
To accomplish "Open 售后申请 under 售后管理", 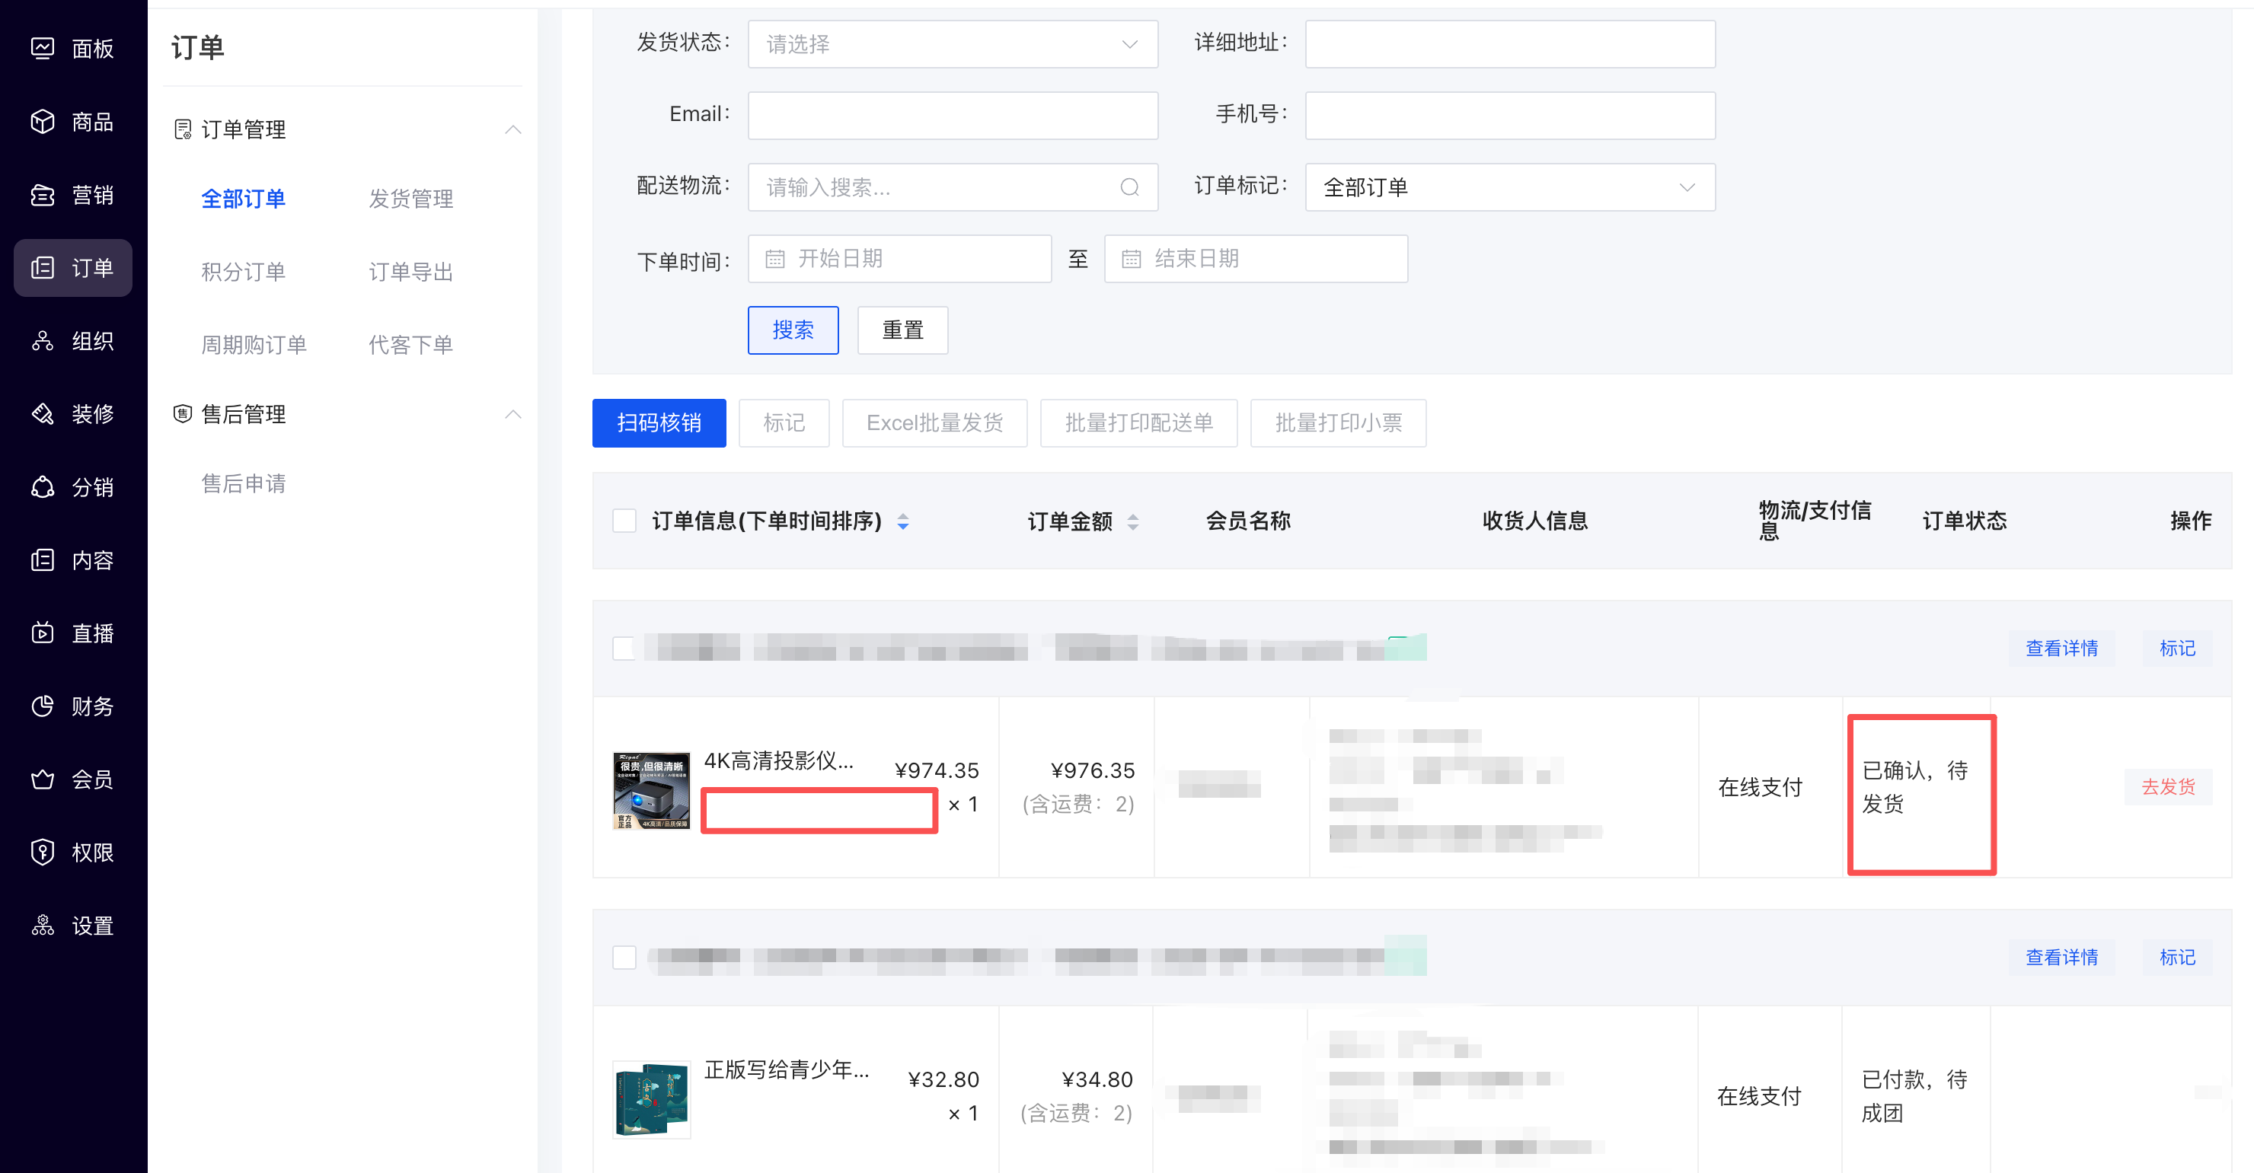I will point(243,483).
